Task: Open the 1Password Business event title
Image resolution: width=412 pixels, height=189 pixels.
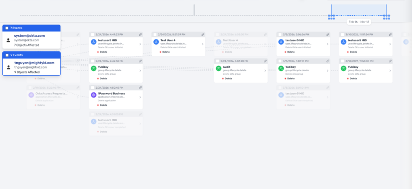Action: click(111, 93)
